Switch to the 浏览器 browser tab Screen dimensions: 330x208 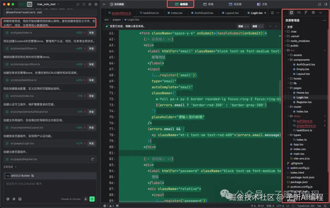coord(235,4)
